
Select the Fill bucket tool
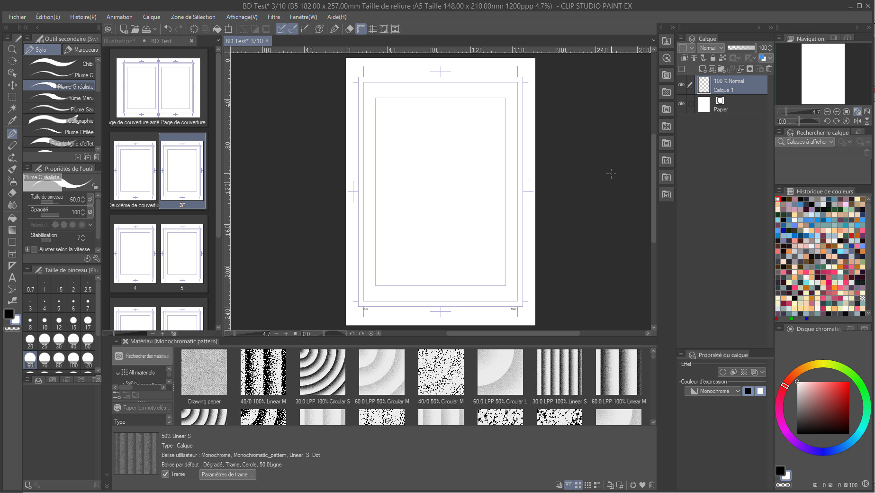pos(12,218)
